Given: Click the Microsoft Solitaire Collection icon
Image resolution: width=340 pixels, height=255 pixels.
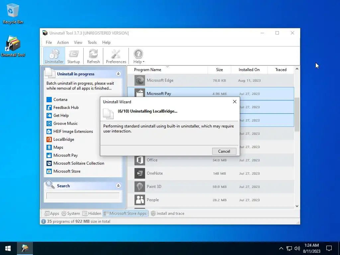Looking at the screenshot, I should click(49, 163).
